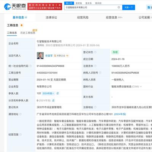Click the 经营范围 business scope text

pyautogui.click(x=94, y=135)
